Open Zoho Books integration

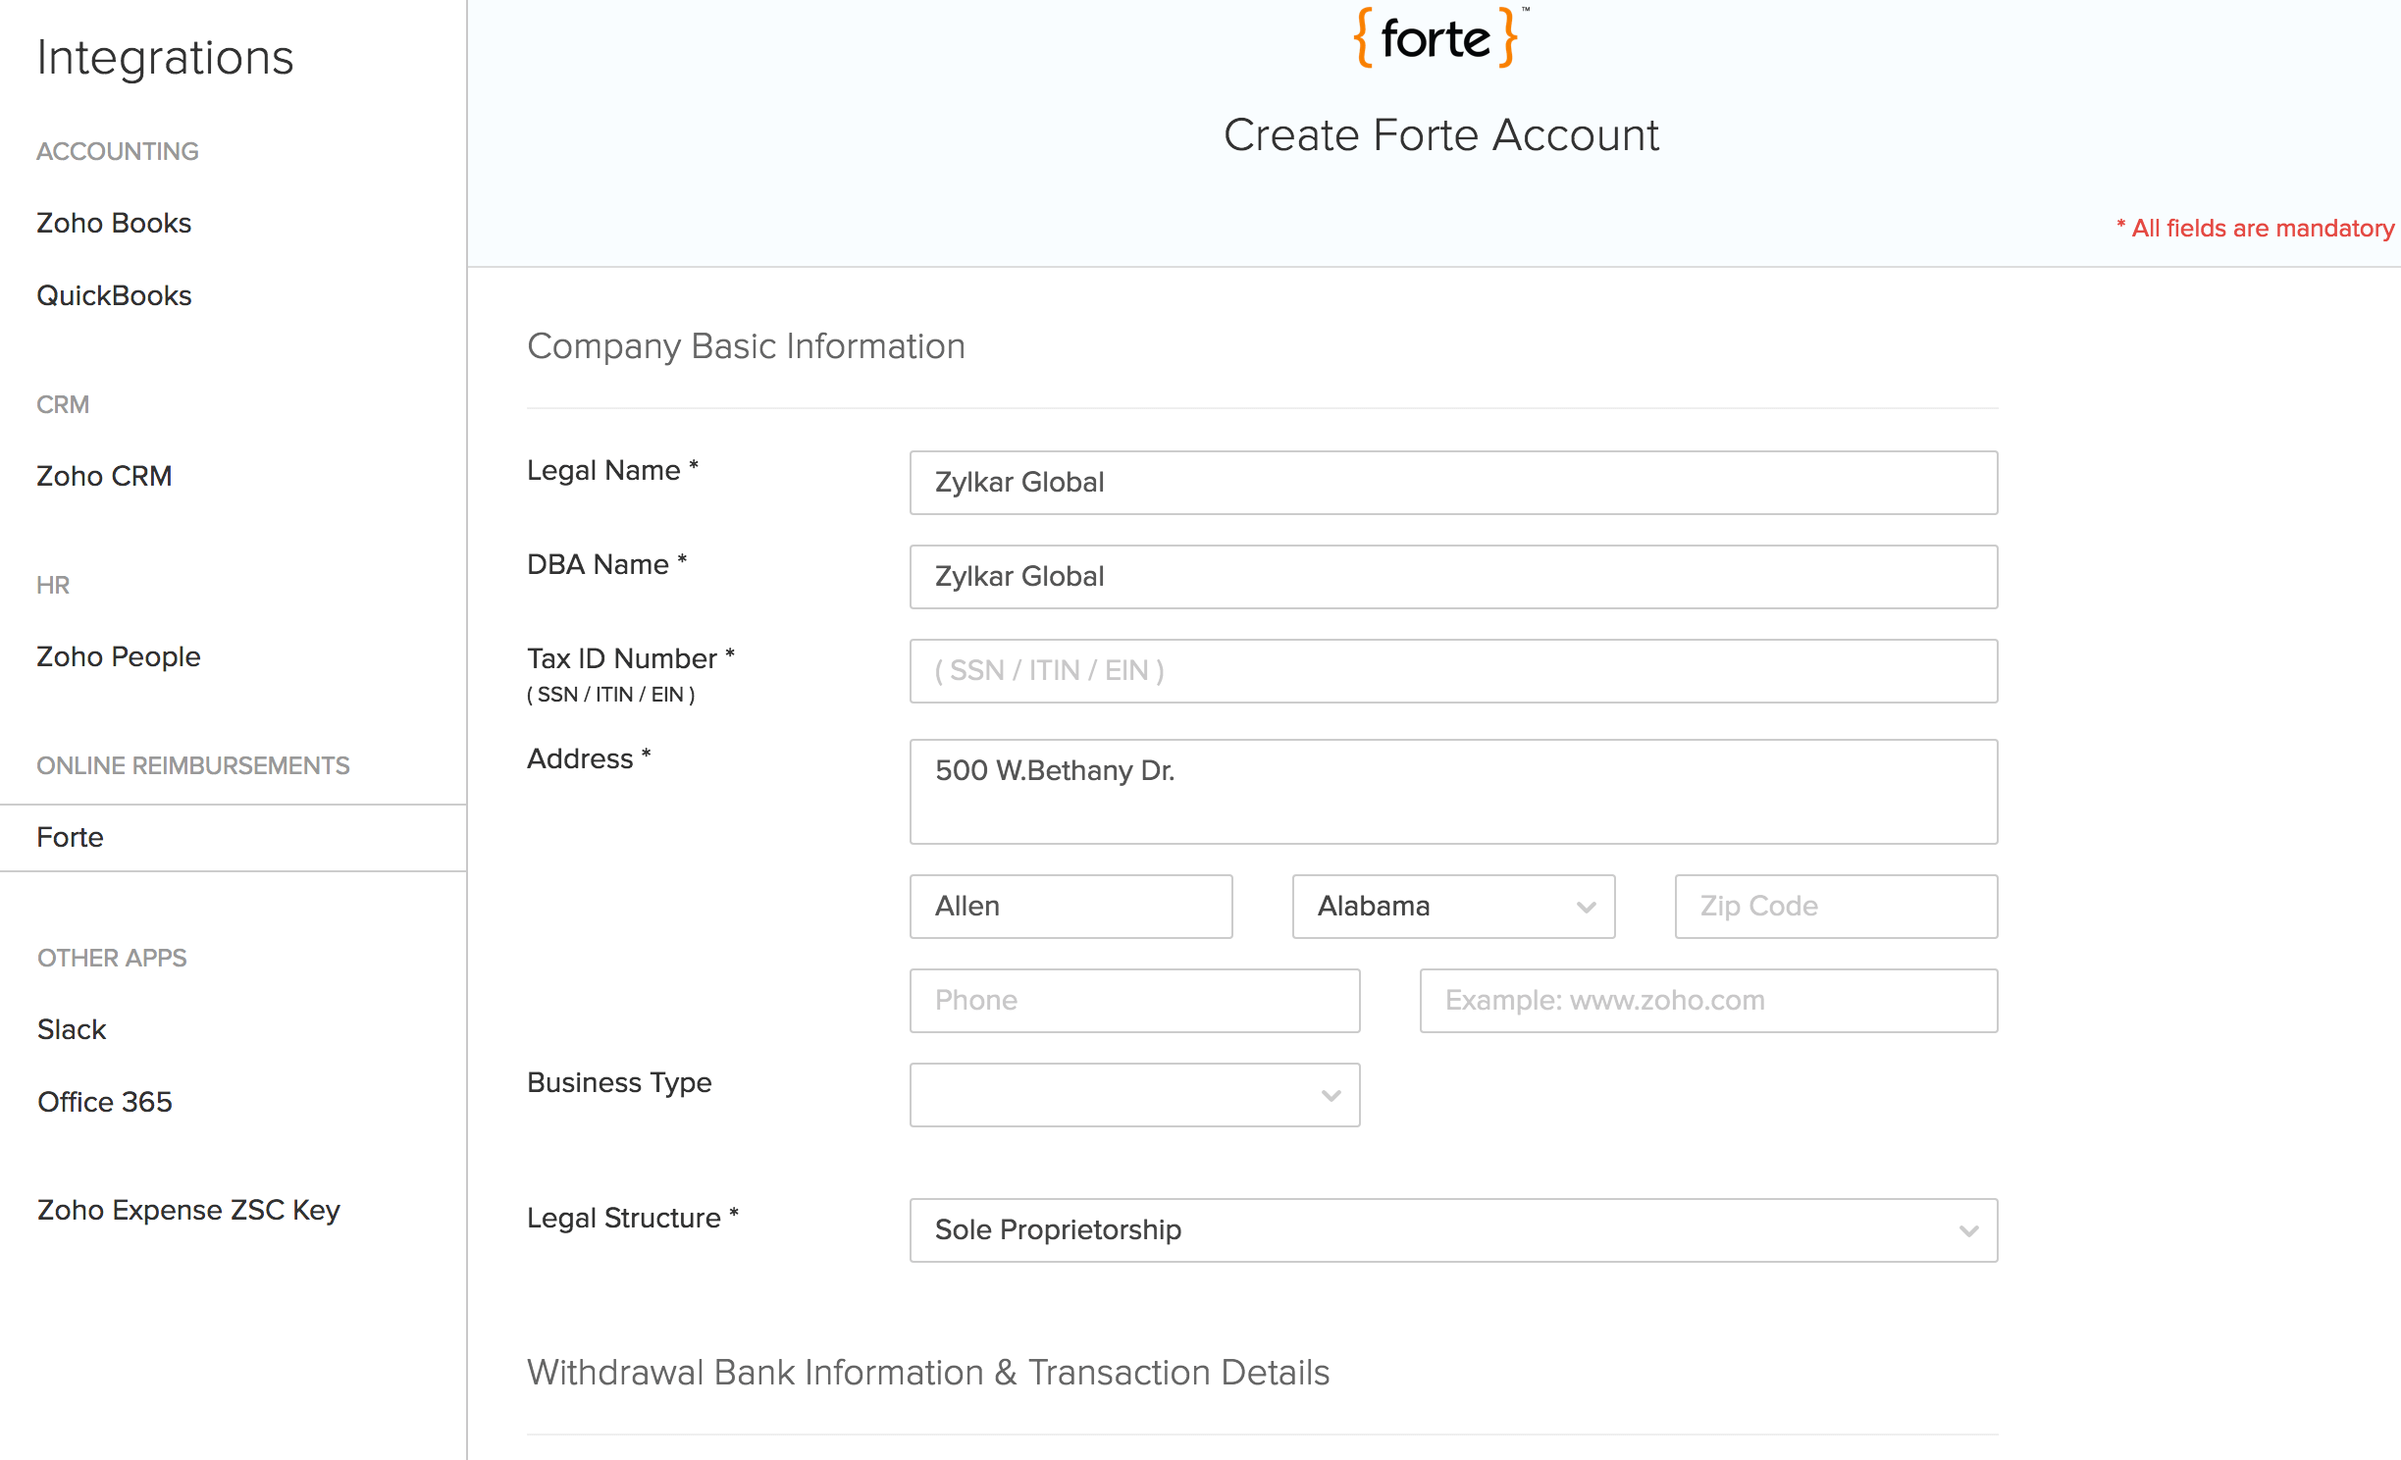pyautogui.click(x=113, y=223)
